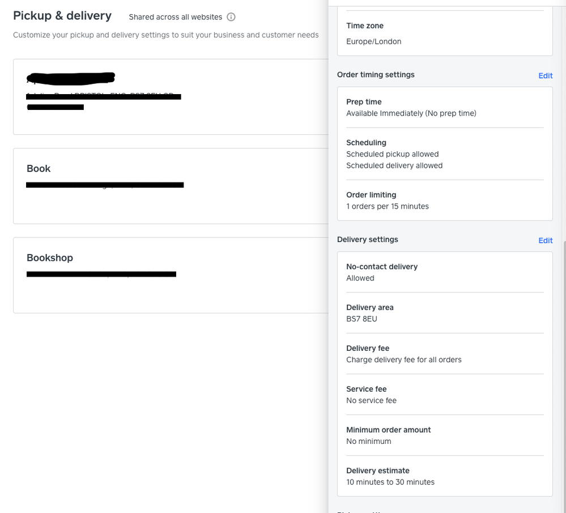Open the Bookshop location card
This screenshot has width=566, height=513.
[x=170, y=275]
